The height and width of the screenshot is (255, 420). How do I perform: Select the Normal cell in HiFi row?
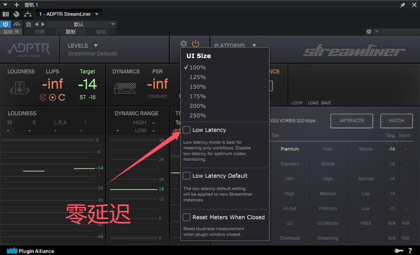pyautogui.click(x=366, y=179)
